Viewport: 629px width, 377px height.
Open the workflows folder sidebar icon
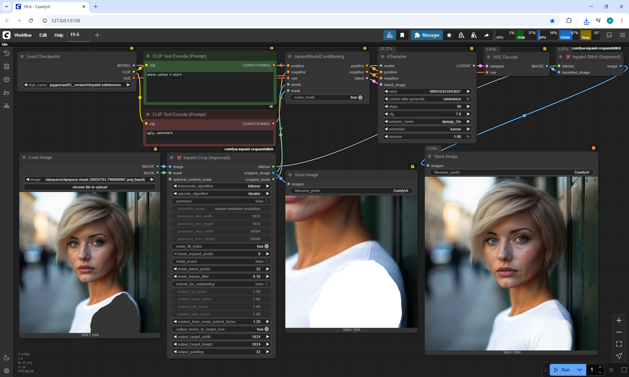[7, 93]
